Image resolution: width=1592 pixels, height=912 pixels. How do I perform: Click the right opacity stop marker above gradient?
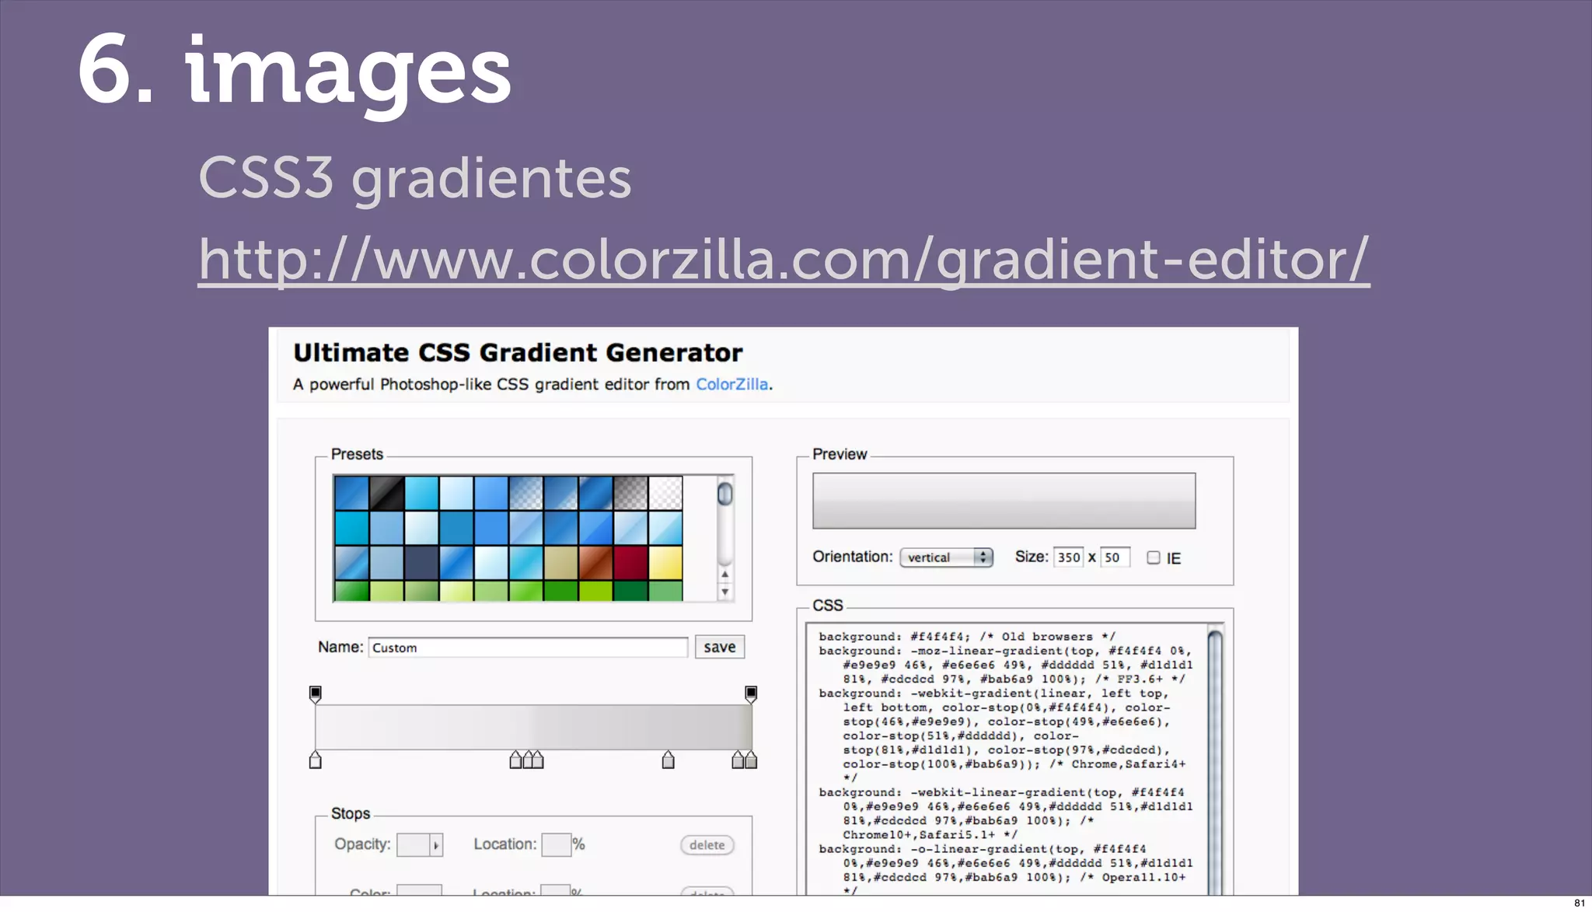751,694
